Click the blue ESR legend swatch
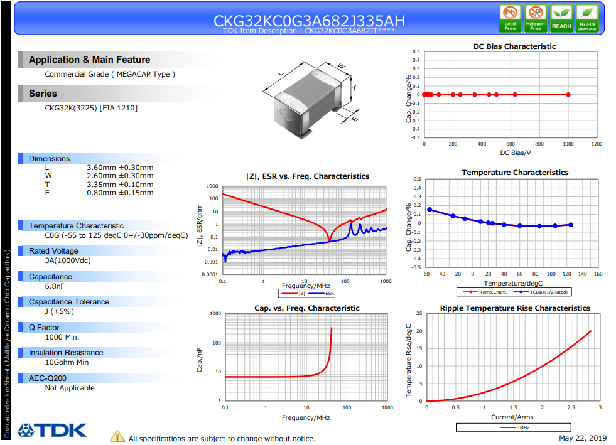The width and height of the screenshot is (616, 445). pyautogui.click(x=316, y=293)
